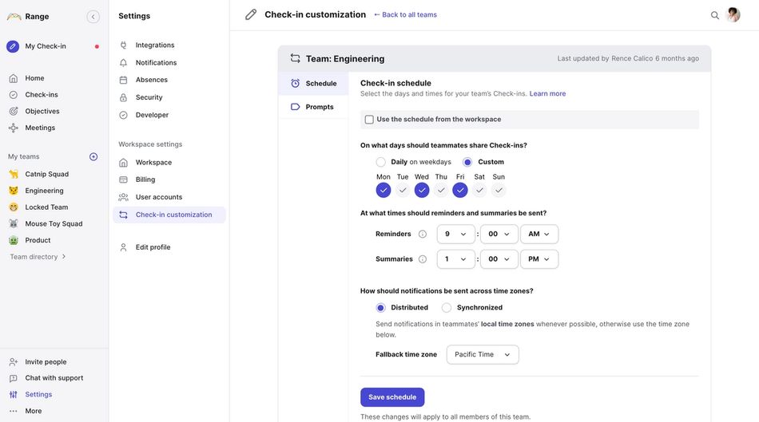Click the Summaries info icon

point(423,259)
